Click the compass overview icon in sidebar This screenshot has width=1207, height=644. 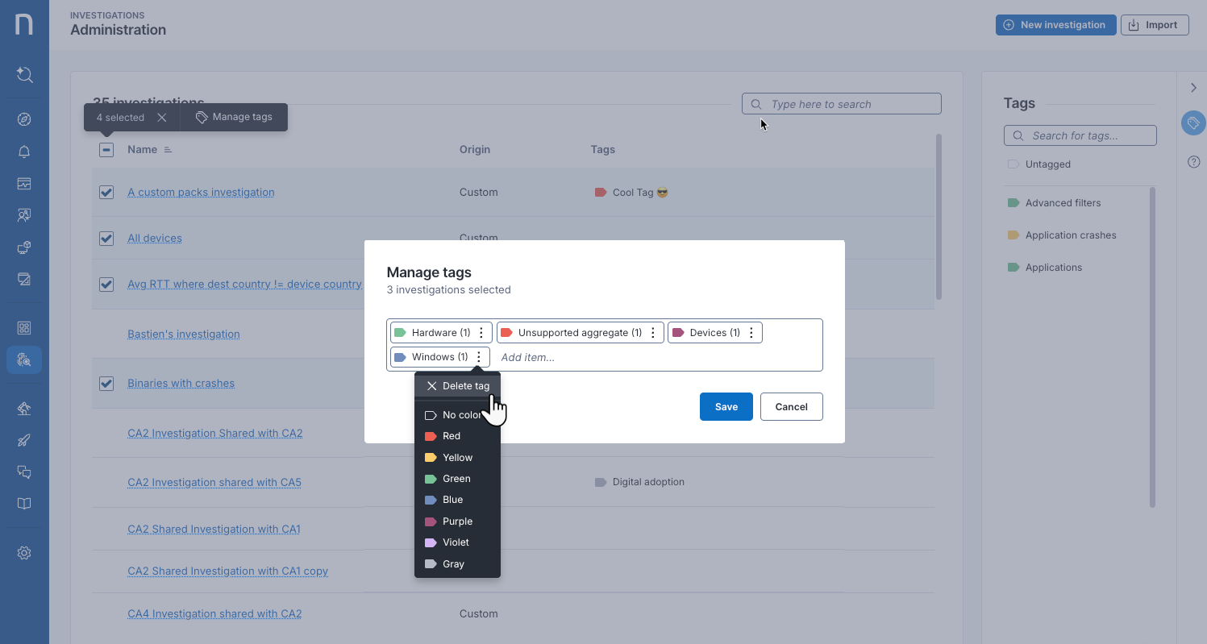click(24, 118)
